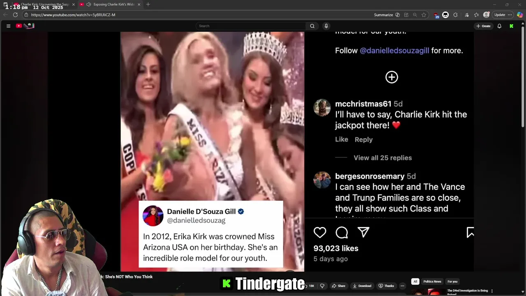Open the video's more actions ellipsis
This screenshot has height=296, width=526.
(402, 286)
